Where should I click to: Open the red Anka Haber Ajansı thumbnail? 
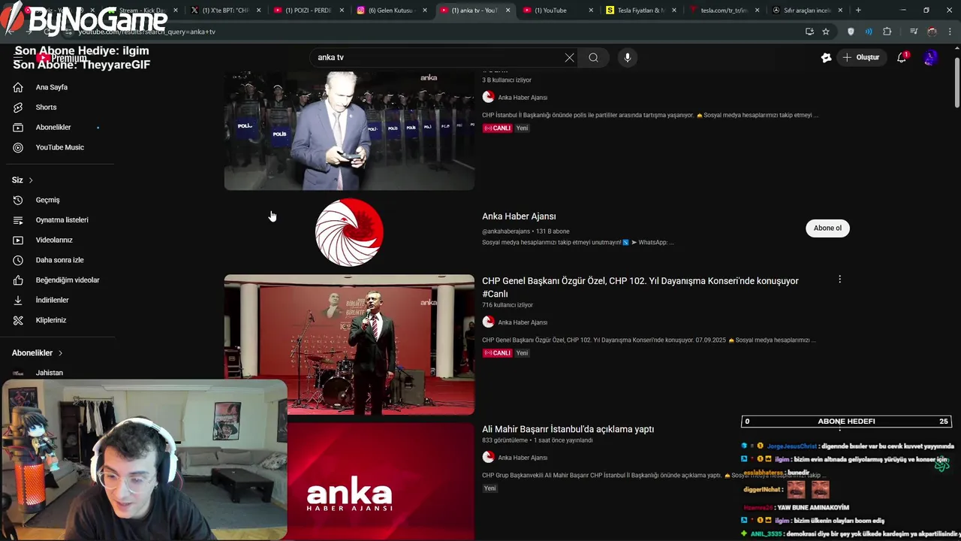(x=381, y=481)
